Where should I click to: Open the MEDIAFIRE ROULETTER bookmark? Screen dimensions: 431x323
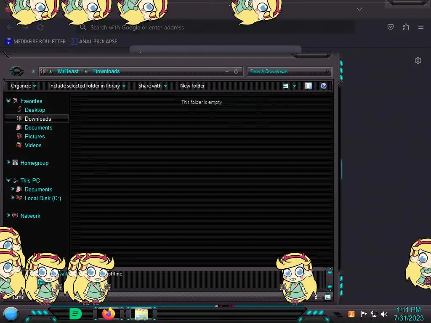(36, 42)
